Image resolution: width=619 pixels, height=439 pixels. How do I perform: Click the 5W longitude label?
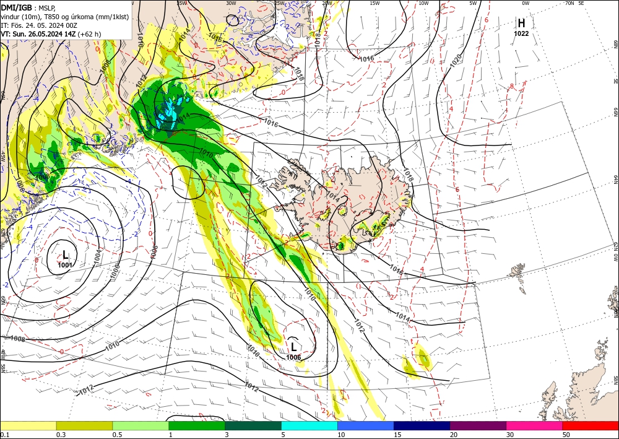(473, 3)
